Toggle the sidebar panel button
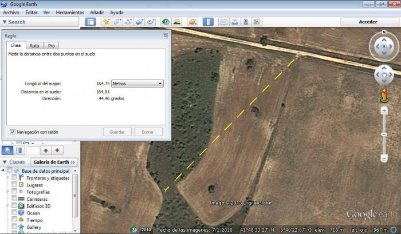 (91, 22)
